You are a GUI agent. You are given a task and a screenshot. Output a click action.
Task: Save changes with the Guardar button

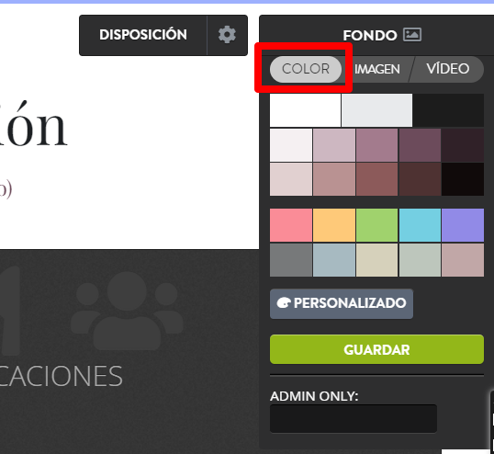click(376, 349)
